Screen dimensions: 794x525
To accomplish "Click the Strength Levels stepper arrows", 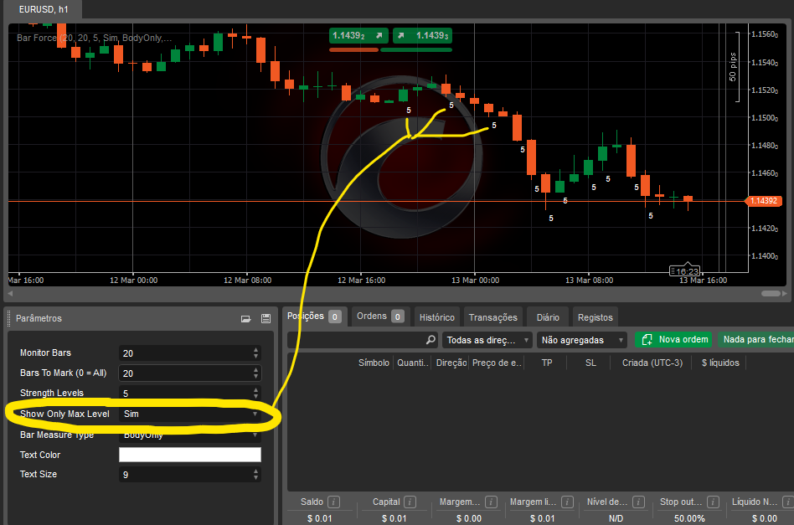I will coord(255,394).
